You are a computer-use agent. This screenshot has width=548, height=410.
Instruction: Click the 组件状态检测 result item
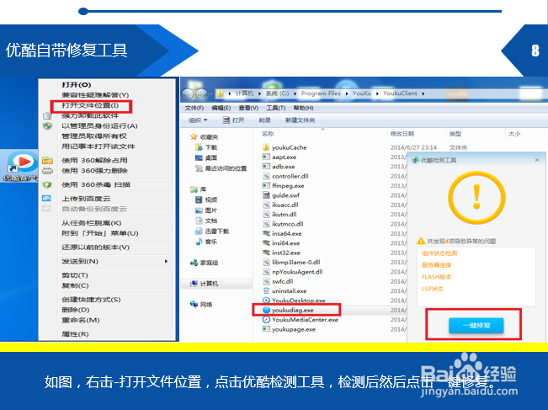[439, 253]
